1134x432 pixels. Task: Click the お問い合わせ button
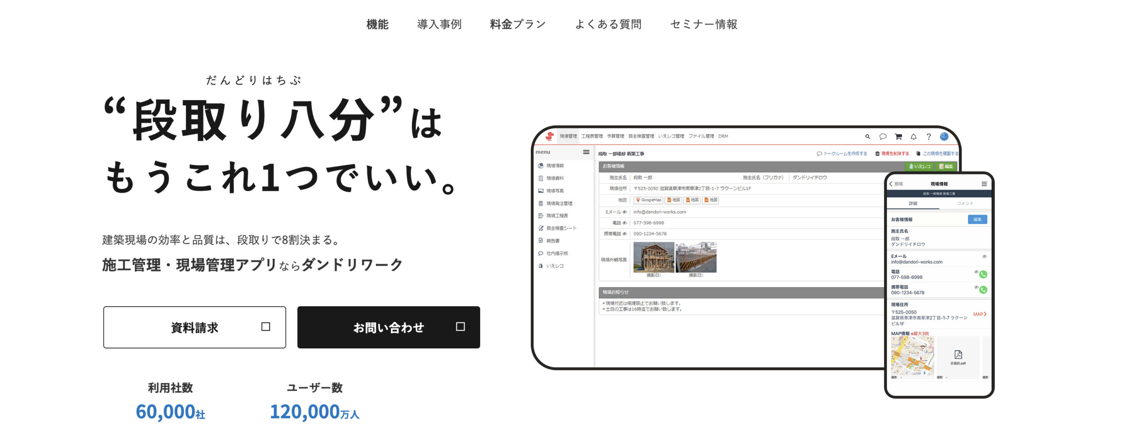pos(388,327)
